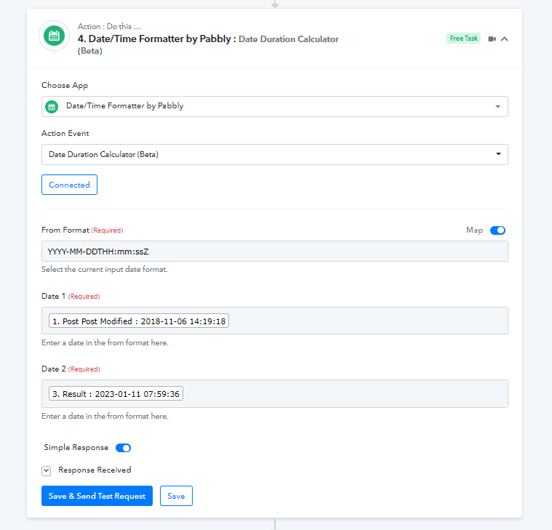The height and width of the screenshot is (530, 552).
Task: Select the 3. Result mapped date tag
Action: click(116, 394)
